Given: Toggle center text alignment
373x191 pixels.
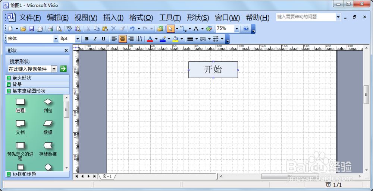Looking at the screenshot, I should (123, 39).
